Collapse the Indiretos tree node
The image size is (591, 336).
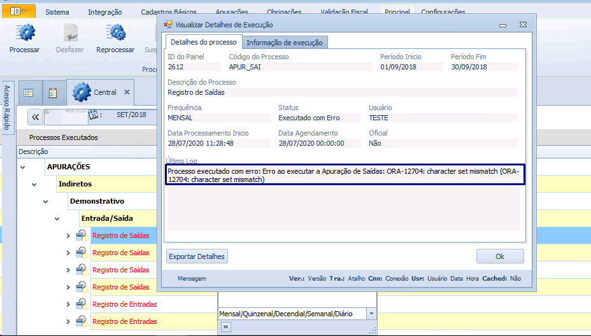(34, 184)
